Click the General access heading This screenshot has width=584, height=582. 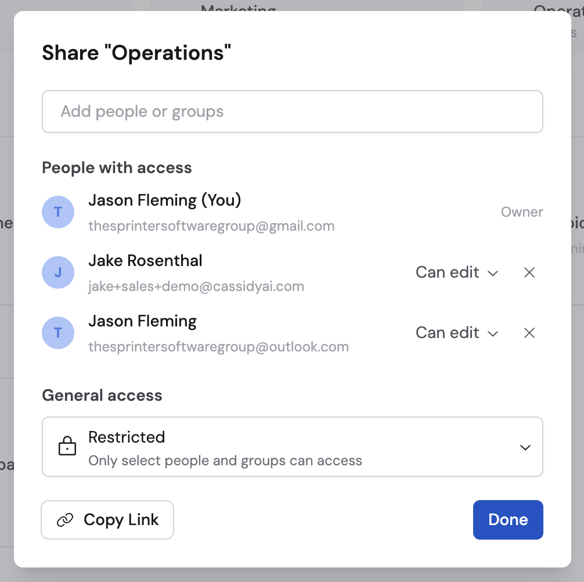102,396
